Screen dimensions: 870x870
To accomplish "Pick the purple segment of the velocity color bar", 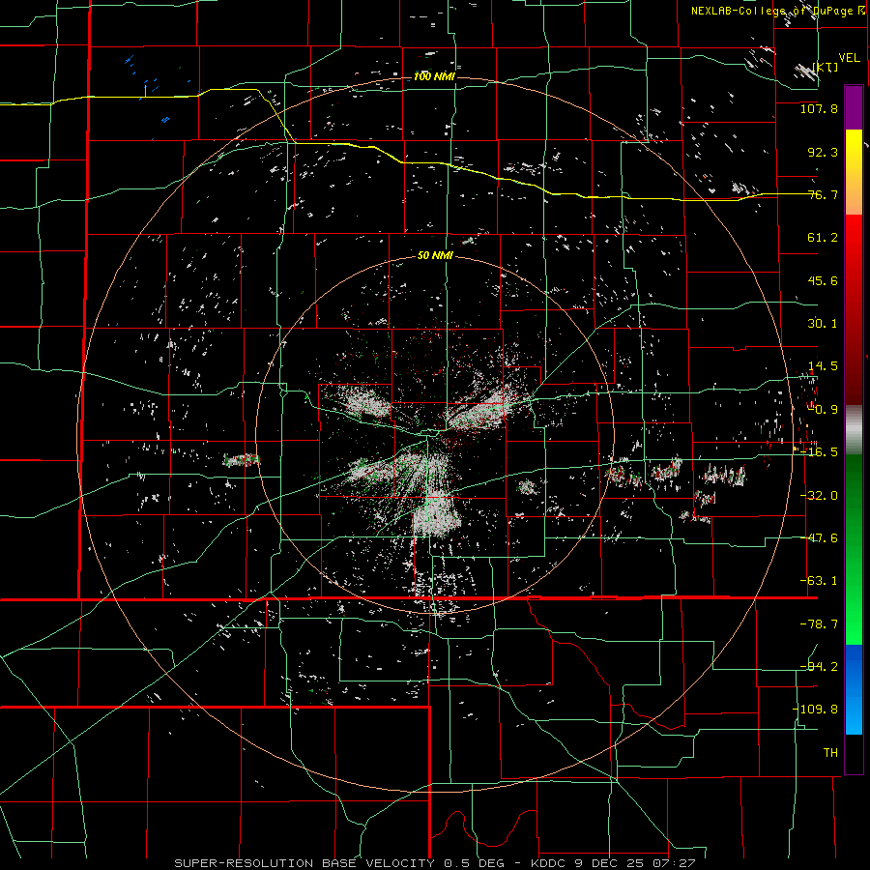I will pos(854,107).
